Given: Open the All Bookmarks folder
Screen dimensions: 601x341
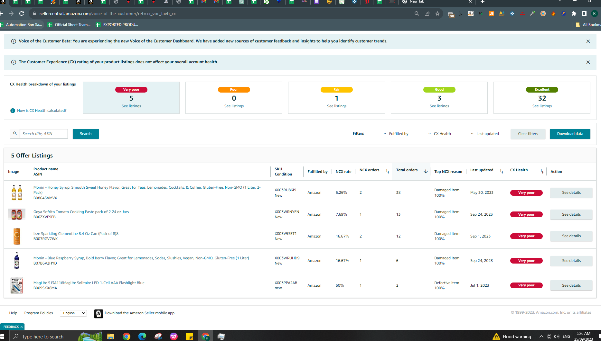Looking at the screenshot, I should click(588, 25).
